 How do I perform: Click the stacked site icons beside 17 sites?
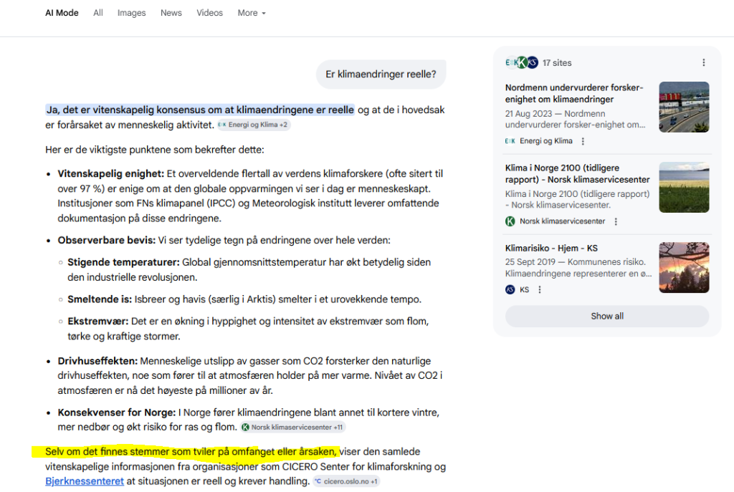pyautogui.click(x=522, y=63)
